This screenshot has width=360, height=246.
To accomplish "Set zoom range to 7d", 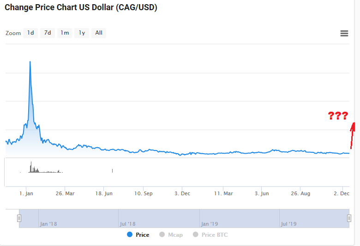I will click(48, 33).
